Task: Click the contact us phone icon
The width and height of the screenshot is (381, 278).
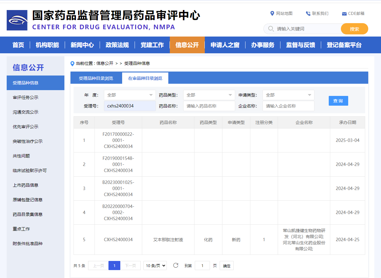Action: pos(308,13)
